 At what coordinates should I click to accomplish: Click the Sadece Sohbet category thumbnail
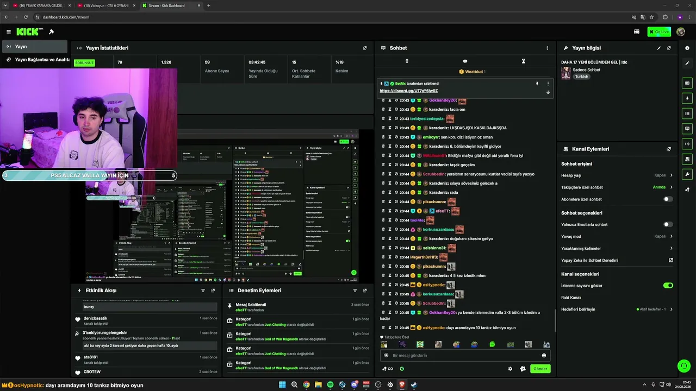pos(566,73)
